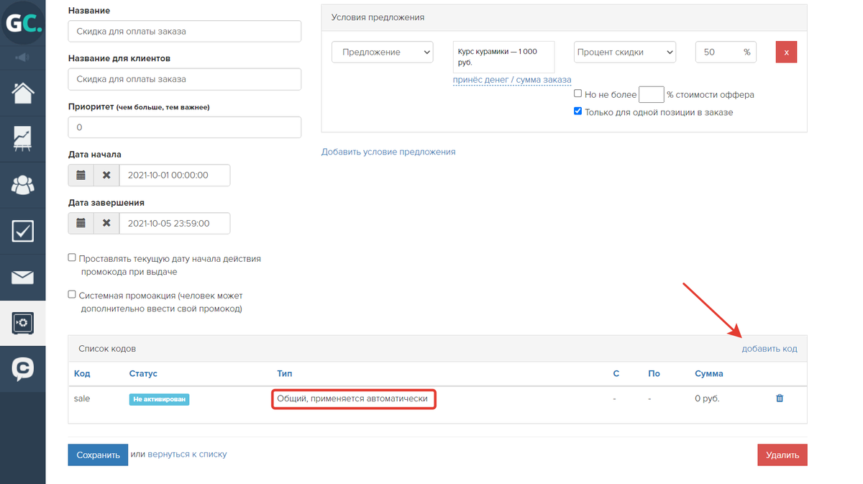Open the users sidebar section
The width and height of the screenshot is (863, 484).
22,185
